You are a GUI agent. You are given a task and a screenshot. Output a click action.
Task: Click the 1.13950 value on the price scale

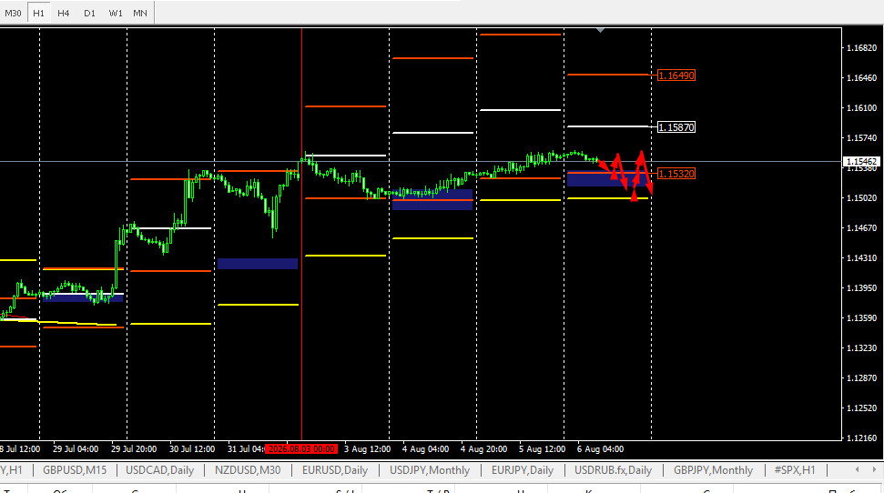[x=862, y=288]
